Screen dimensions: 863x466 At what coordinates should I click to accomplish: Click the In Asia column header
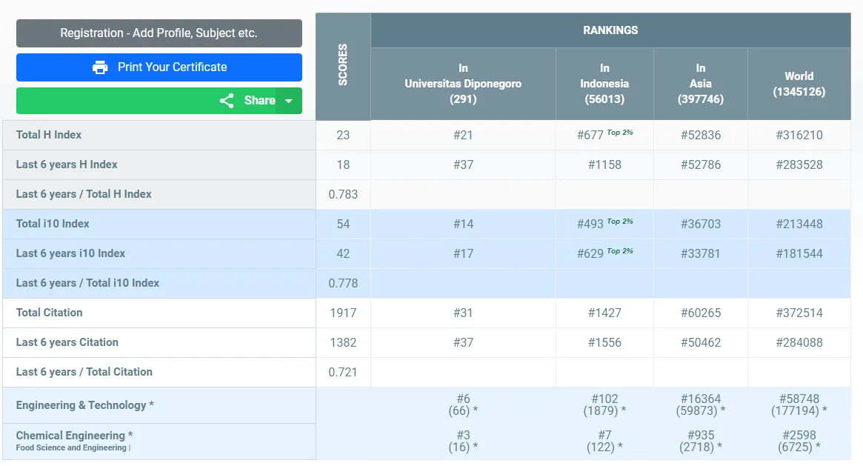coord(700,84)
